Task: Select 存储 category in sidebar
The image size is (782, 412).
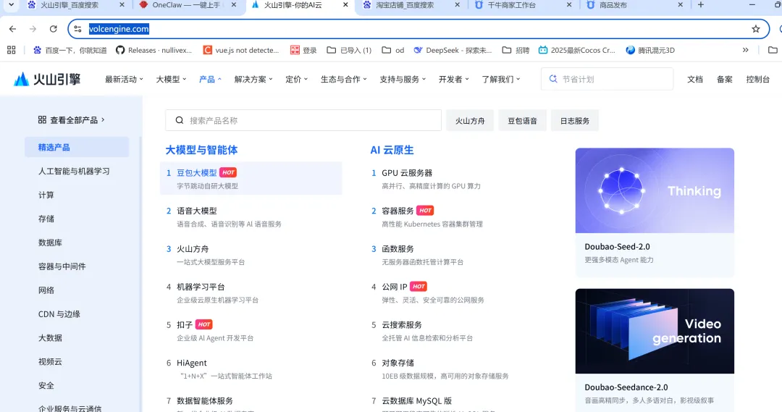Action: pyautogui.click(x=46, y=219)
